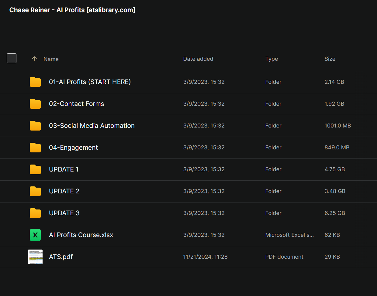Click the page title Chase Reiner - AI Profits
The image size is (377, 296).
click(x=72, y=10)
